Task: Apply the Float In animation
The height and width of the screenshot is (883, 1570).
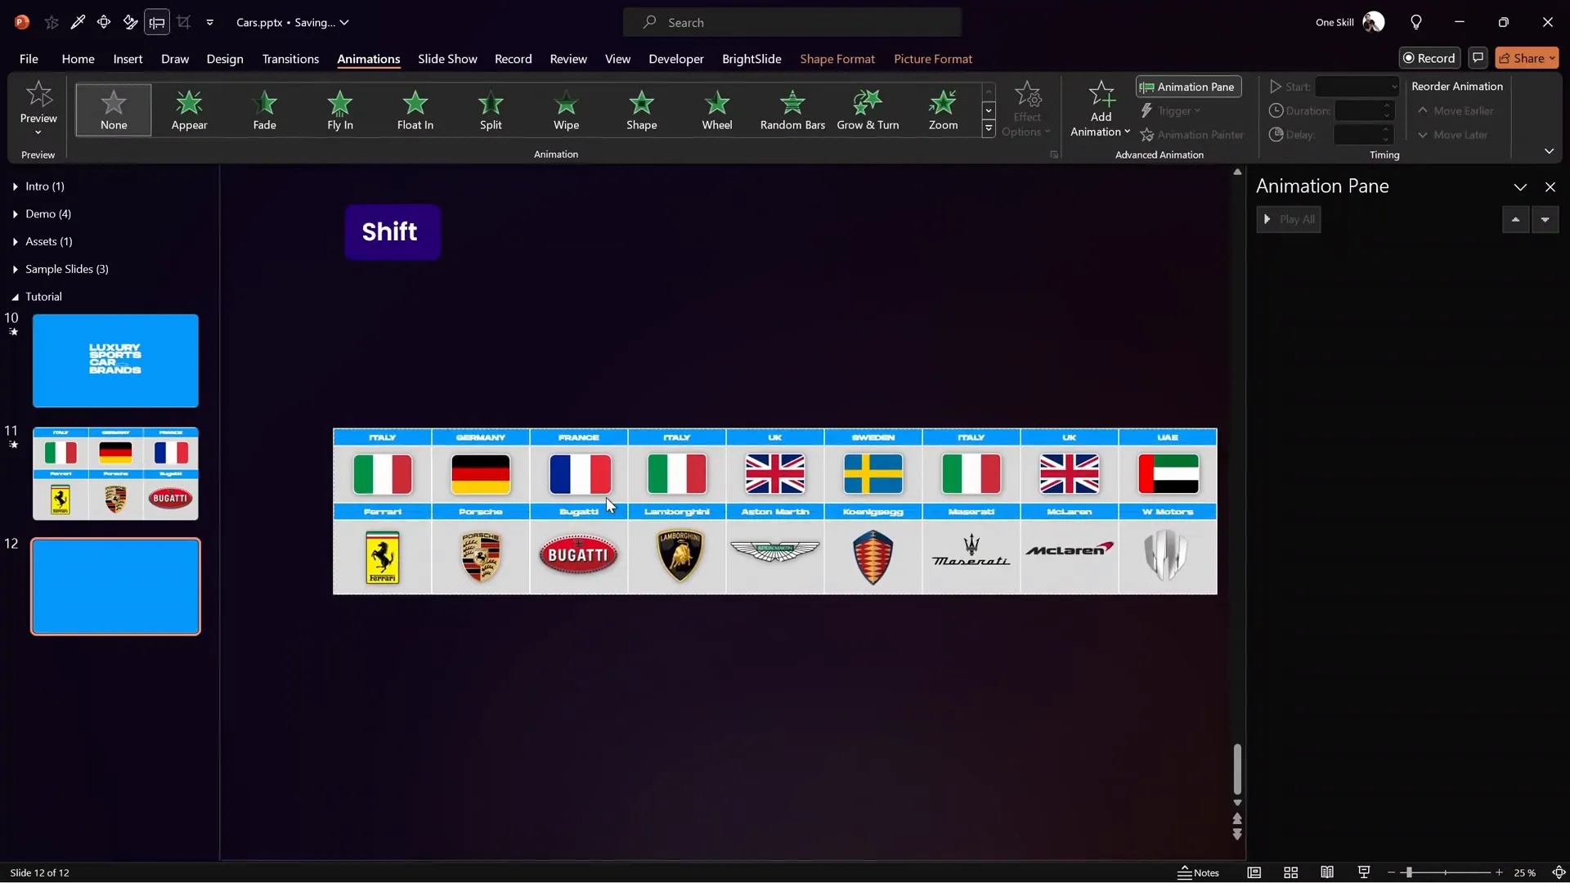Action: point(415,110)
